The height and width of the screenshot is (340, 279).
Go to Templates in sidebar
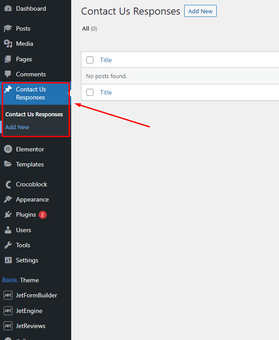[30, 164]
